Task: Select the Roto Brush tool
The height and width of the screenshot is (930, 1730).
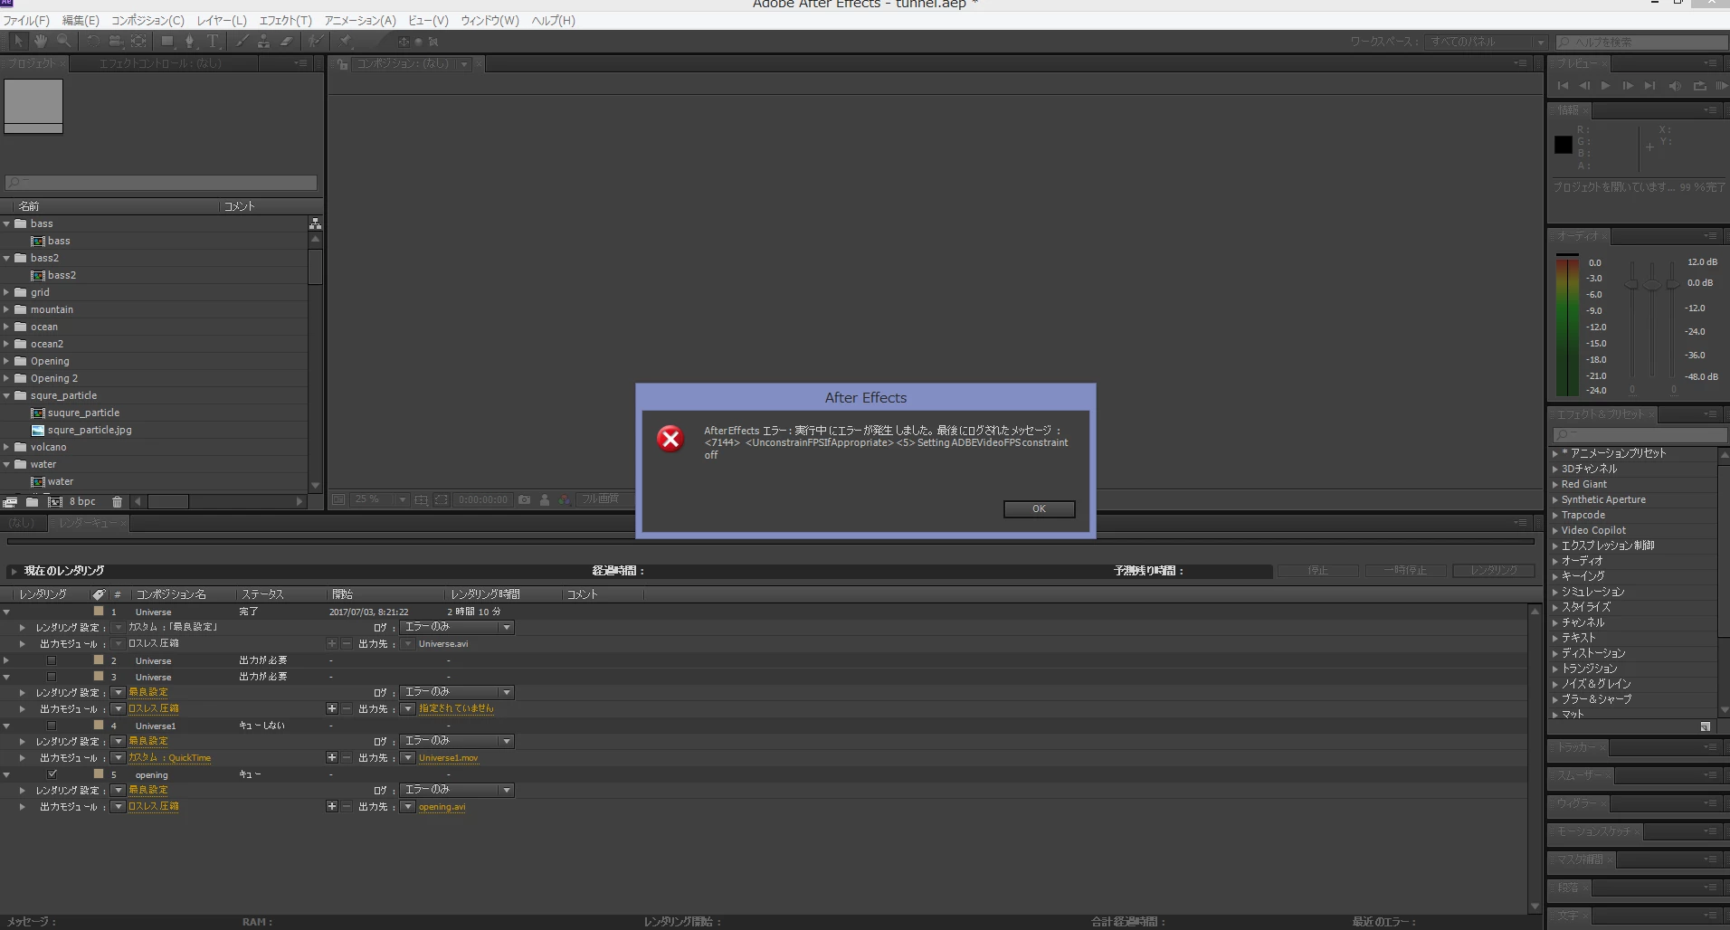Action: pyautogui.click(x=316, y=41)
